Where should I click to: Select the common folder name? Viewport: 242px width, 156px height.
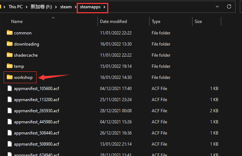(x=23, y=33)
